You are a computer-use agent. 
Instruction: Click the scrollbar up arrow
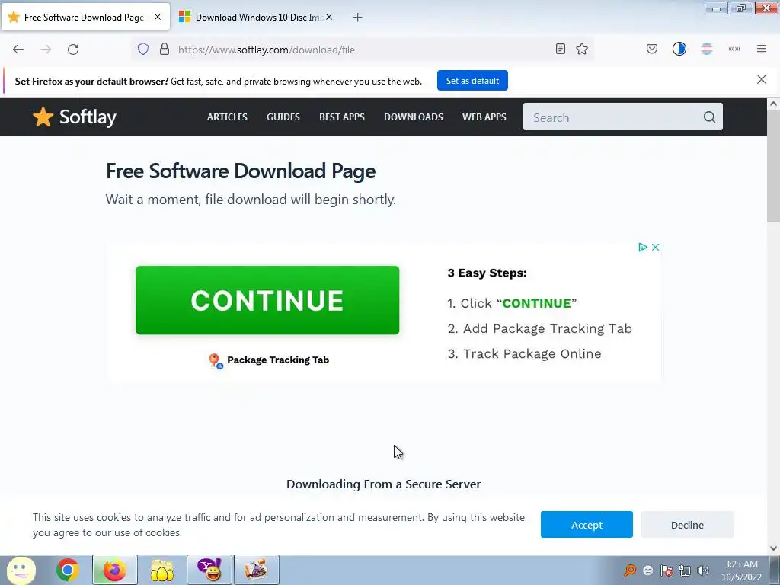(773, 104)
